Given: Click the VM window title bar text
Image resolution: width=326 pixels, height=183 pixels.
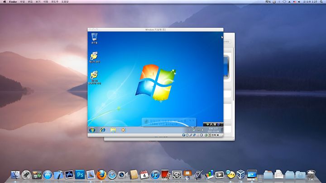Looking at the screenshot, I should pos(155,30).
